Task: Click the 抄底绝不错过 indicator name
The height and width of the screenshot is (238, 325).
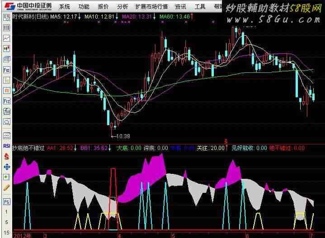Action: tap(28, 148)
